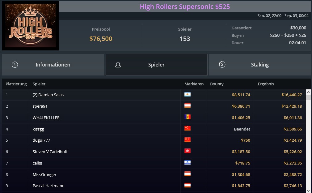Click the High Rollers logo thumbnail
Viewport: 312px width, 193px height.
(31, 26)
